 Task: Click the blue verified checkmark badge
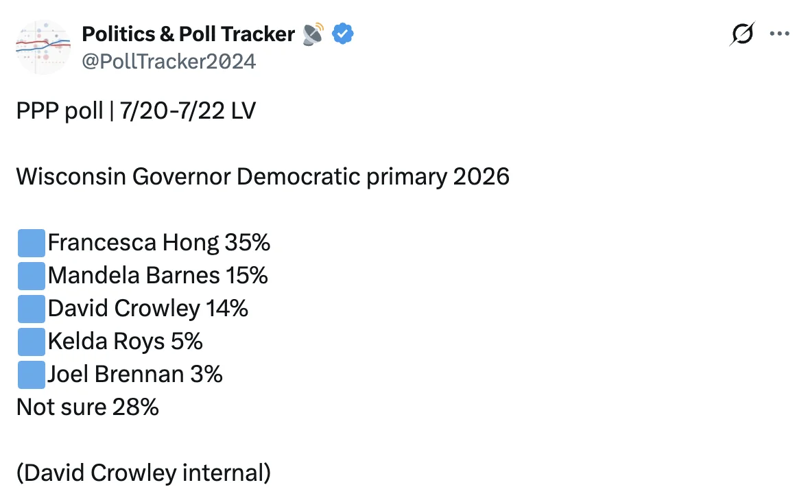click(343, 34)
